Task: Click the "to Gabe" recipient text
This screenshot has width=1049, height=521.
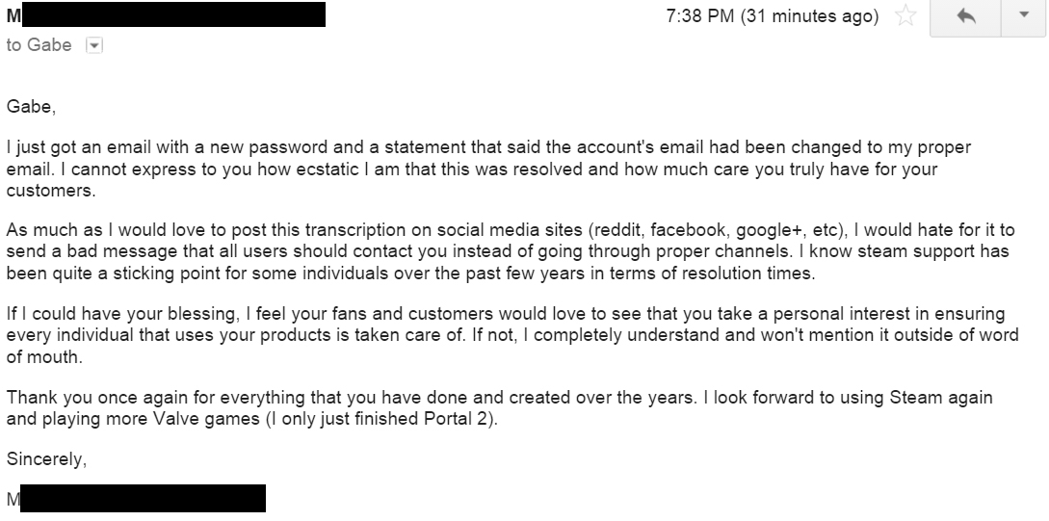Action: [39, 45]
